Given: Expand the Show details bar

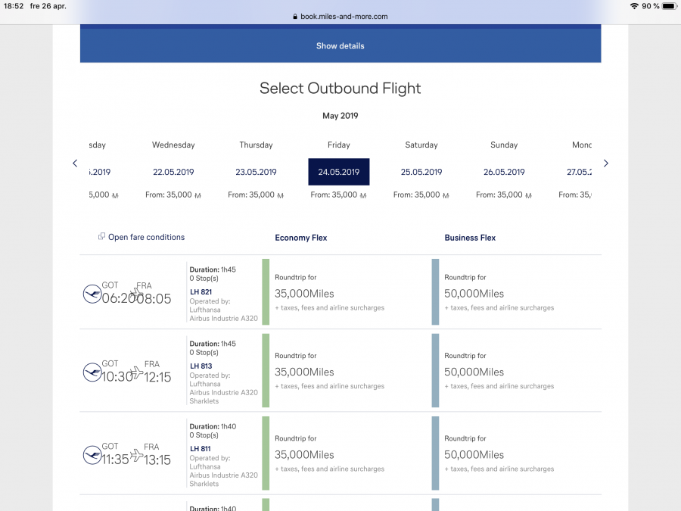Looking at the screenshot, I should 340,46.
